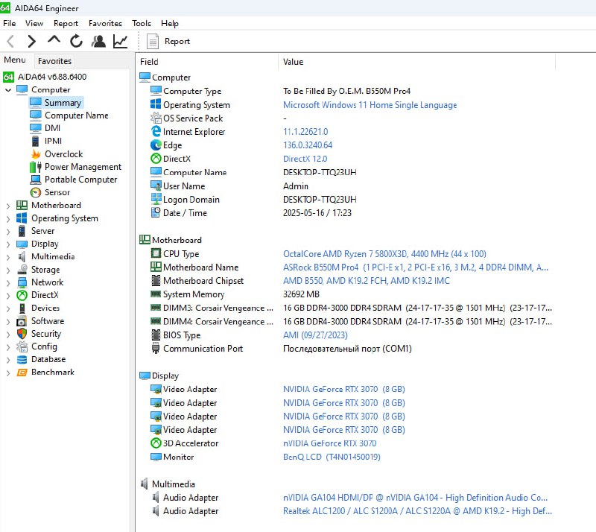Click the BIOS Type chip icon
This screenshot has height=532, width=596.
(156, 335)
